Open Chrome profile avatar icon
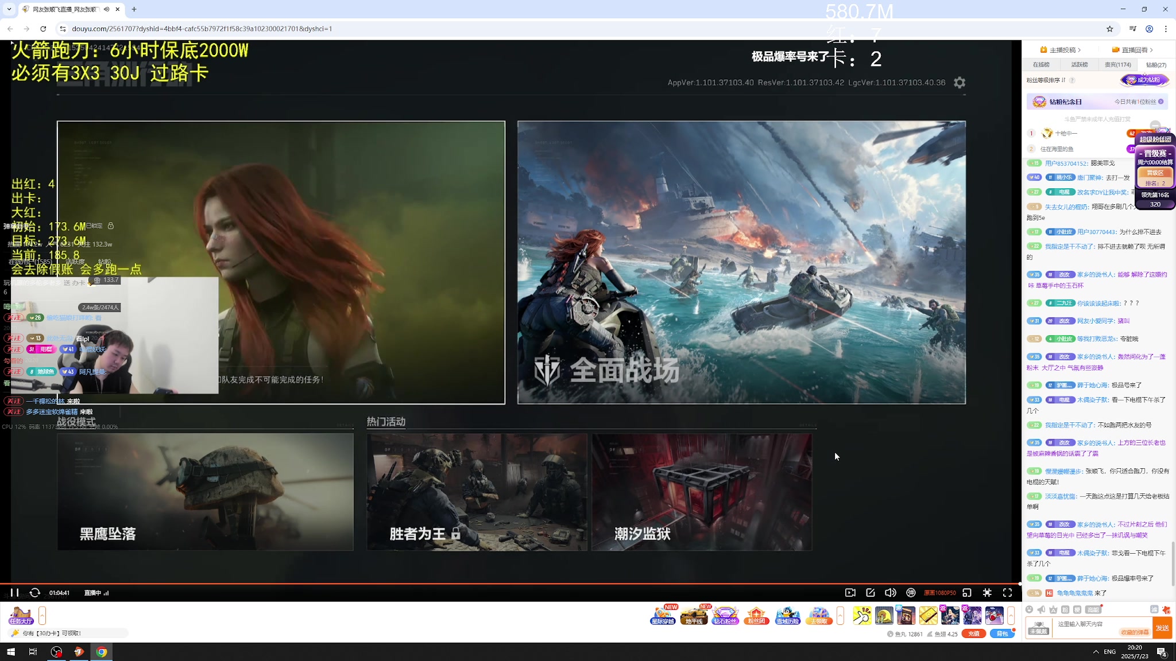 point(1149,29)
